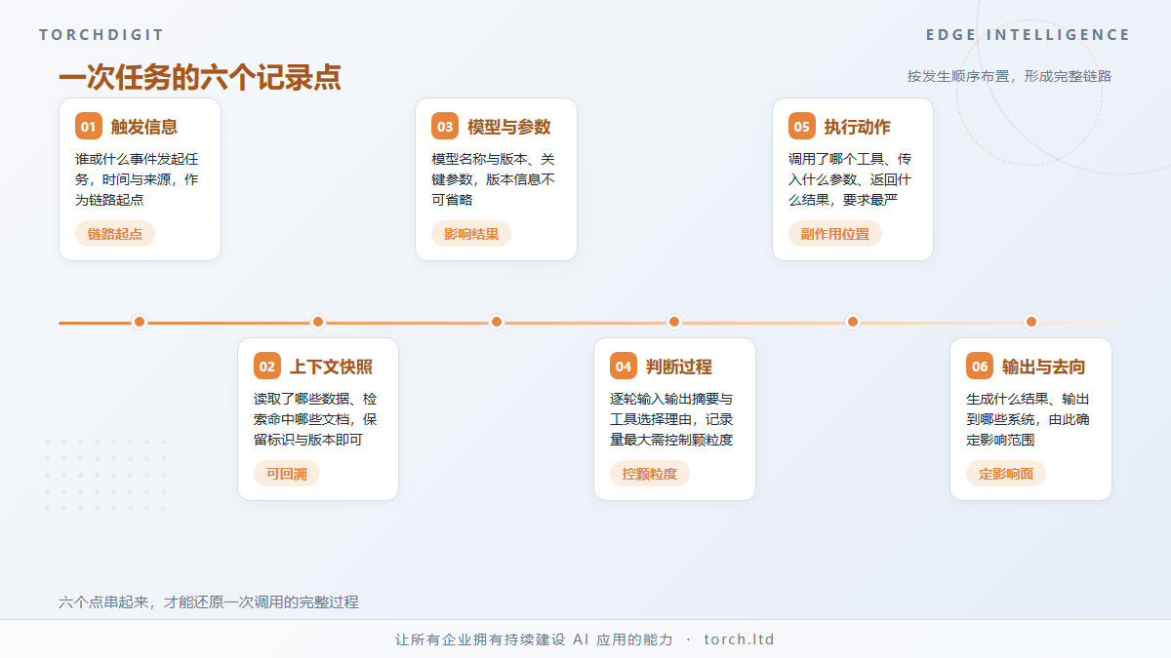Click the TORCHDIGIT header text

click(101, 35)
